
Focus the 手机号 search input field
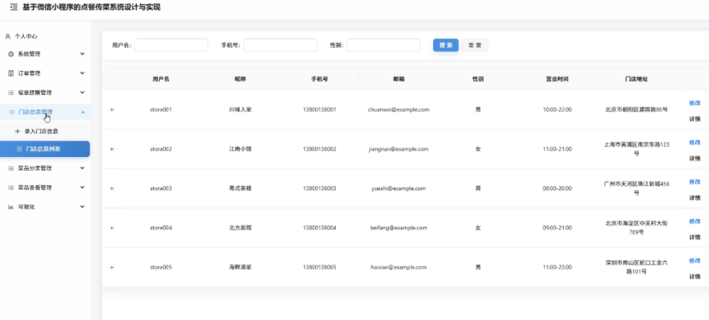[x=280, y=45]
